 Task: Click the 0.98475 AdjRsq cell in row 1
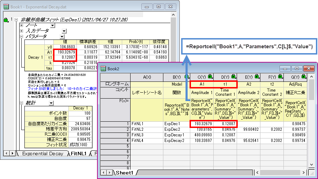coord(295,124)
